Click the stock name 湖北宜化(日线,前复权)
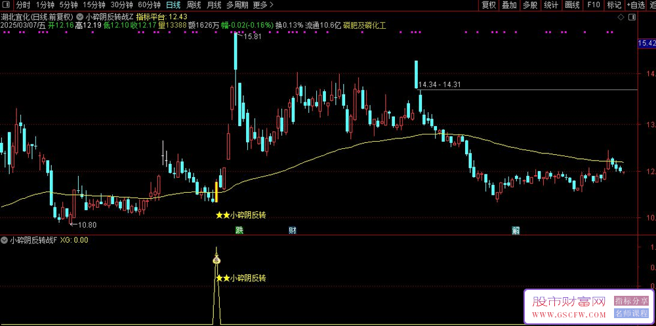This screenshot has height=326, width=656. click(x=37, y=17)
